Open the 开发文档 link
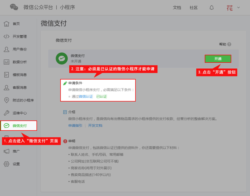Viewport: 250px width, 196px height. [95, 125]
